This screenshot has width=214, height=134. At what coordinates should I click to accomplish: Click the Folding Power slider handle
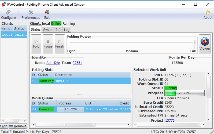click(x=194, y=42)
